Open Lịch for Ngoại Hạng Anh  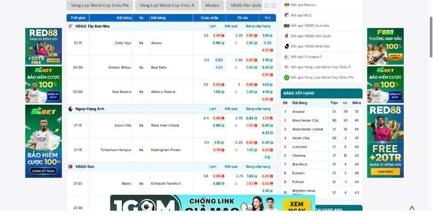[213, 109]
